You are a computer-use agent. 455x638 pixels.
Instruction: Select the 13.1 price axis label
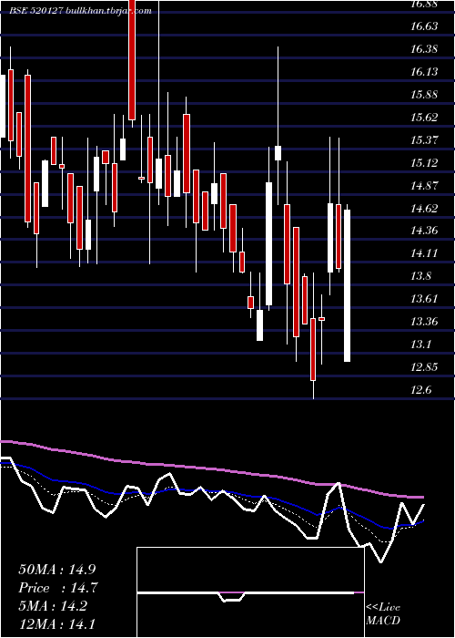coord(420,345)
